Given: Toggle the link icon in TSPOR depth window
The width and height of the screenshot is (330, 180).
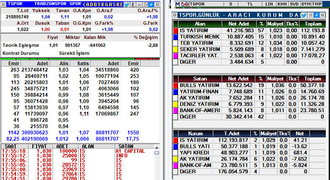Looking at the screenshot, I should coord(151,4).
